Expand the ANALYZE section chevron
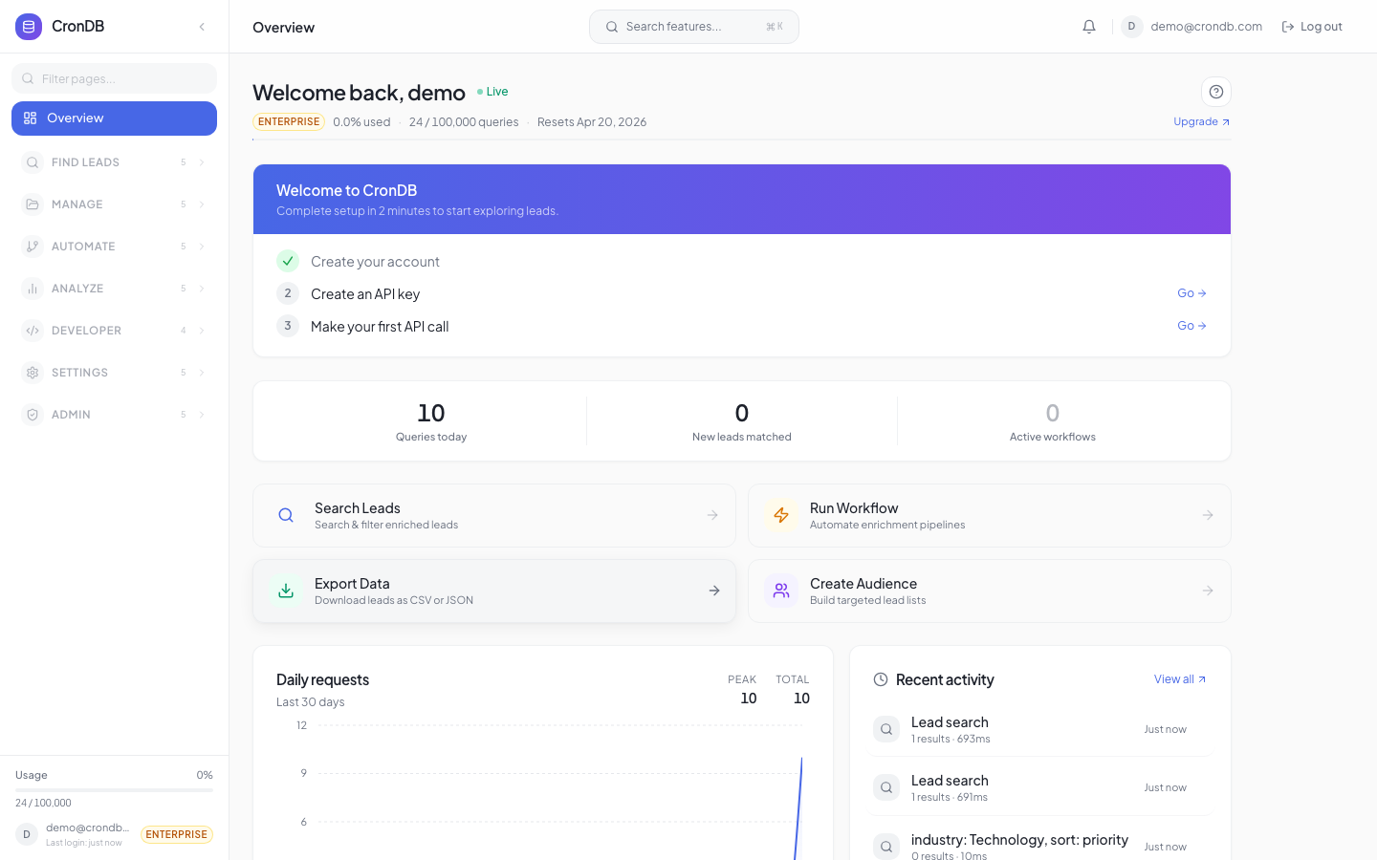This screenshot has height=860, width=1377. (x=202, y=289)
